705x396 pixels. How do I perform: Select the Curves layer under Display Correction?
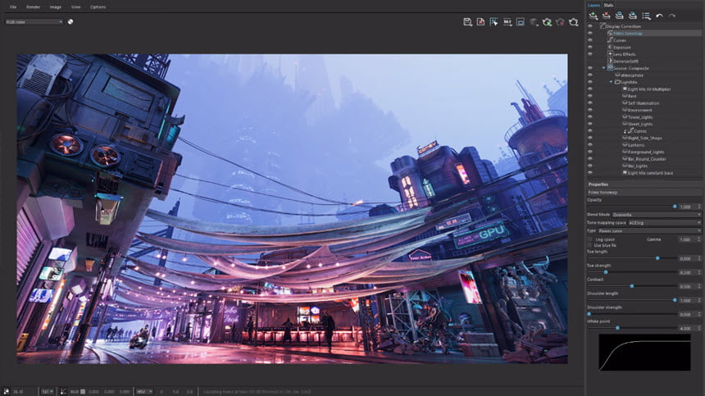(620, 40)
